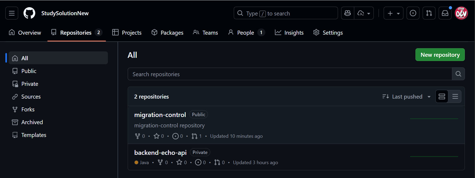475x178 pixels.
Task: Show Archived repositories in sidebar
Action: tap(32, 122)
